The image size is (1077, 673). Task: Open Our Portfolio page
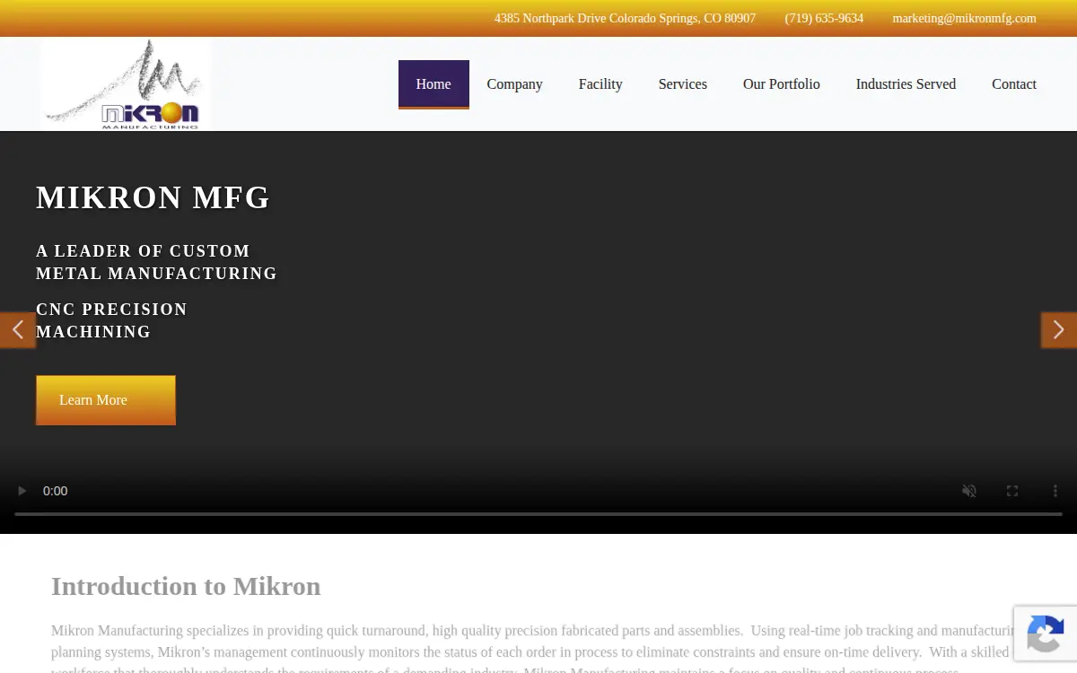(x=782, y=84)
